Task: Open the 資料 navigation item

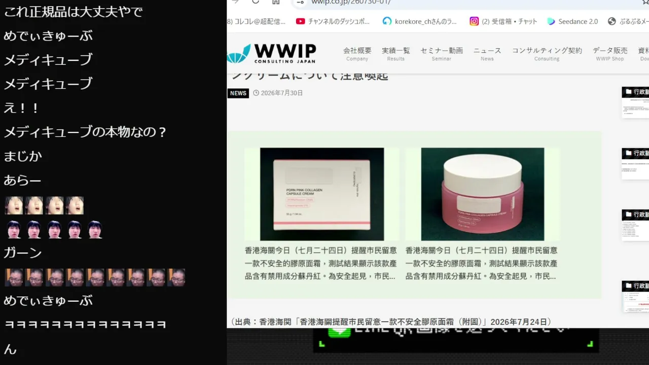Action: (x=643, y=54)
